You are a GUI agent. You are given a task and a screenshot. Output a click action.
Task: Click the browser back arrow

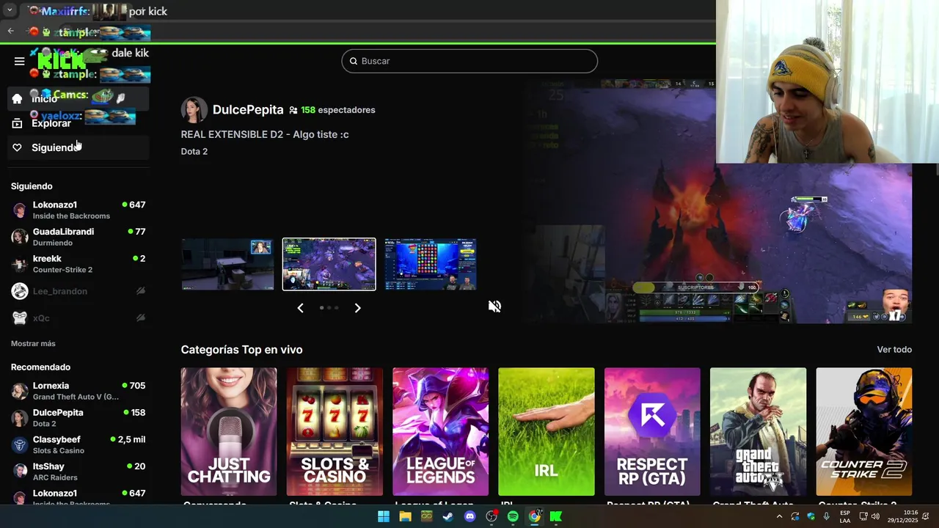coord(10,31)
